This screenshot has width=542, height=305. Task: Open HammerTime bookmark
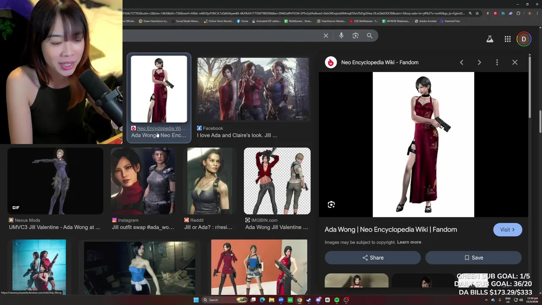pos(450,21)
